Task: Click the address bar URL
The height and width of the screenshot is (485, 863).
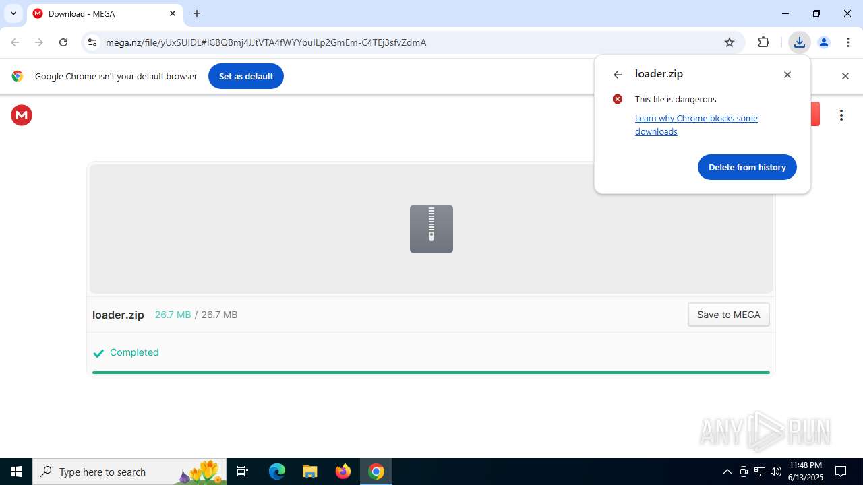Action: [266, 42]
